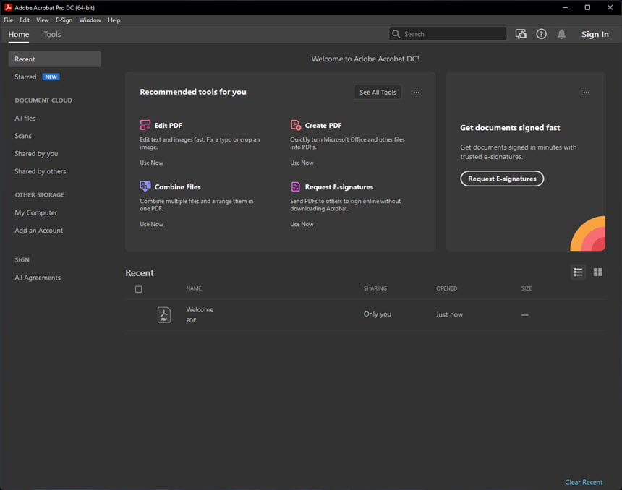Viewport: 622px width, 490px height.
Task: Open the help question mark icon
Action: click(541, 34)
